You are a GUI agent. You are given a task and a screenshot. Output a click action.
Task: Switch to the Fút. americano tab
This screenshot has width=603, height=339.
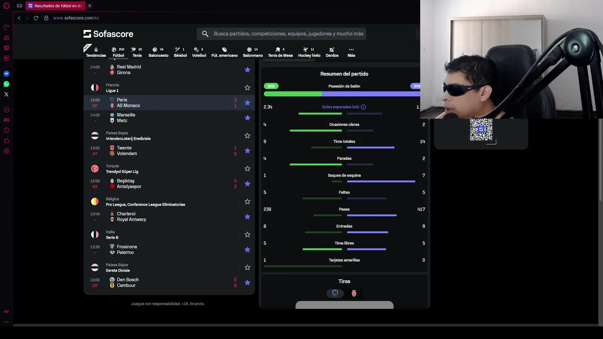[x=224, y=52]
